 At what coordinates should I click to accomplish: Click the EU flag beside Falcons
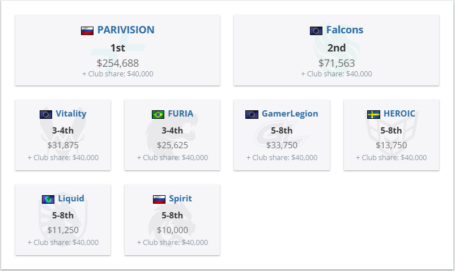point(316,31)
